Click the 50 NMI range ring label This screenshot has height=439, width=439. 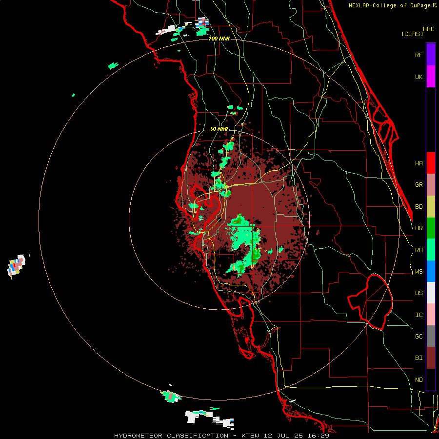[x=219, y=129]
